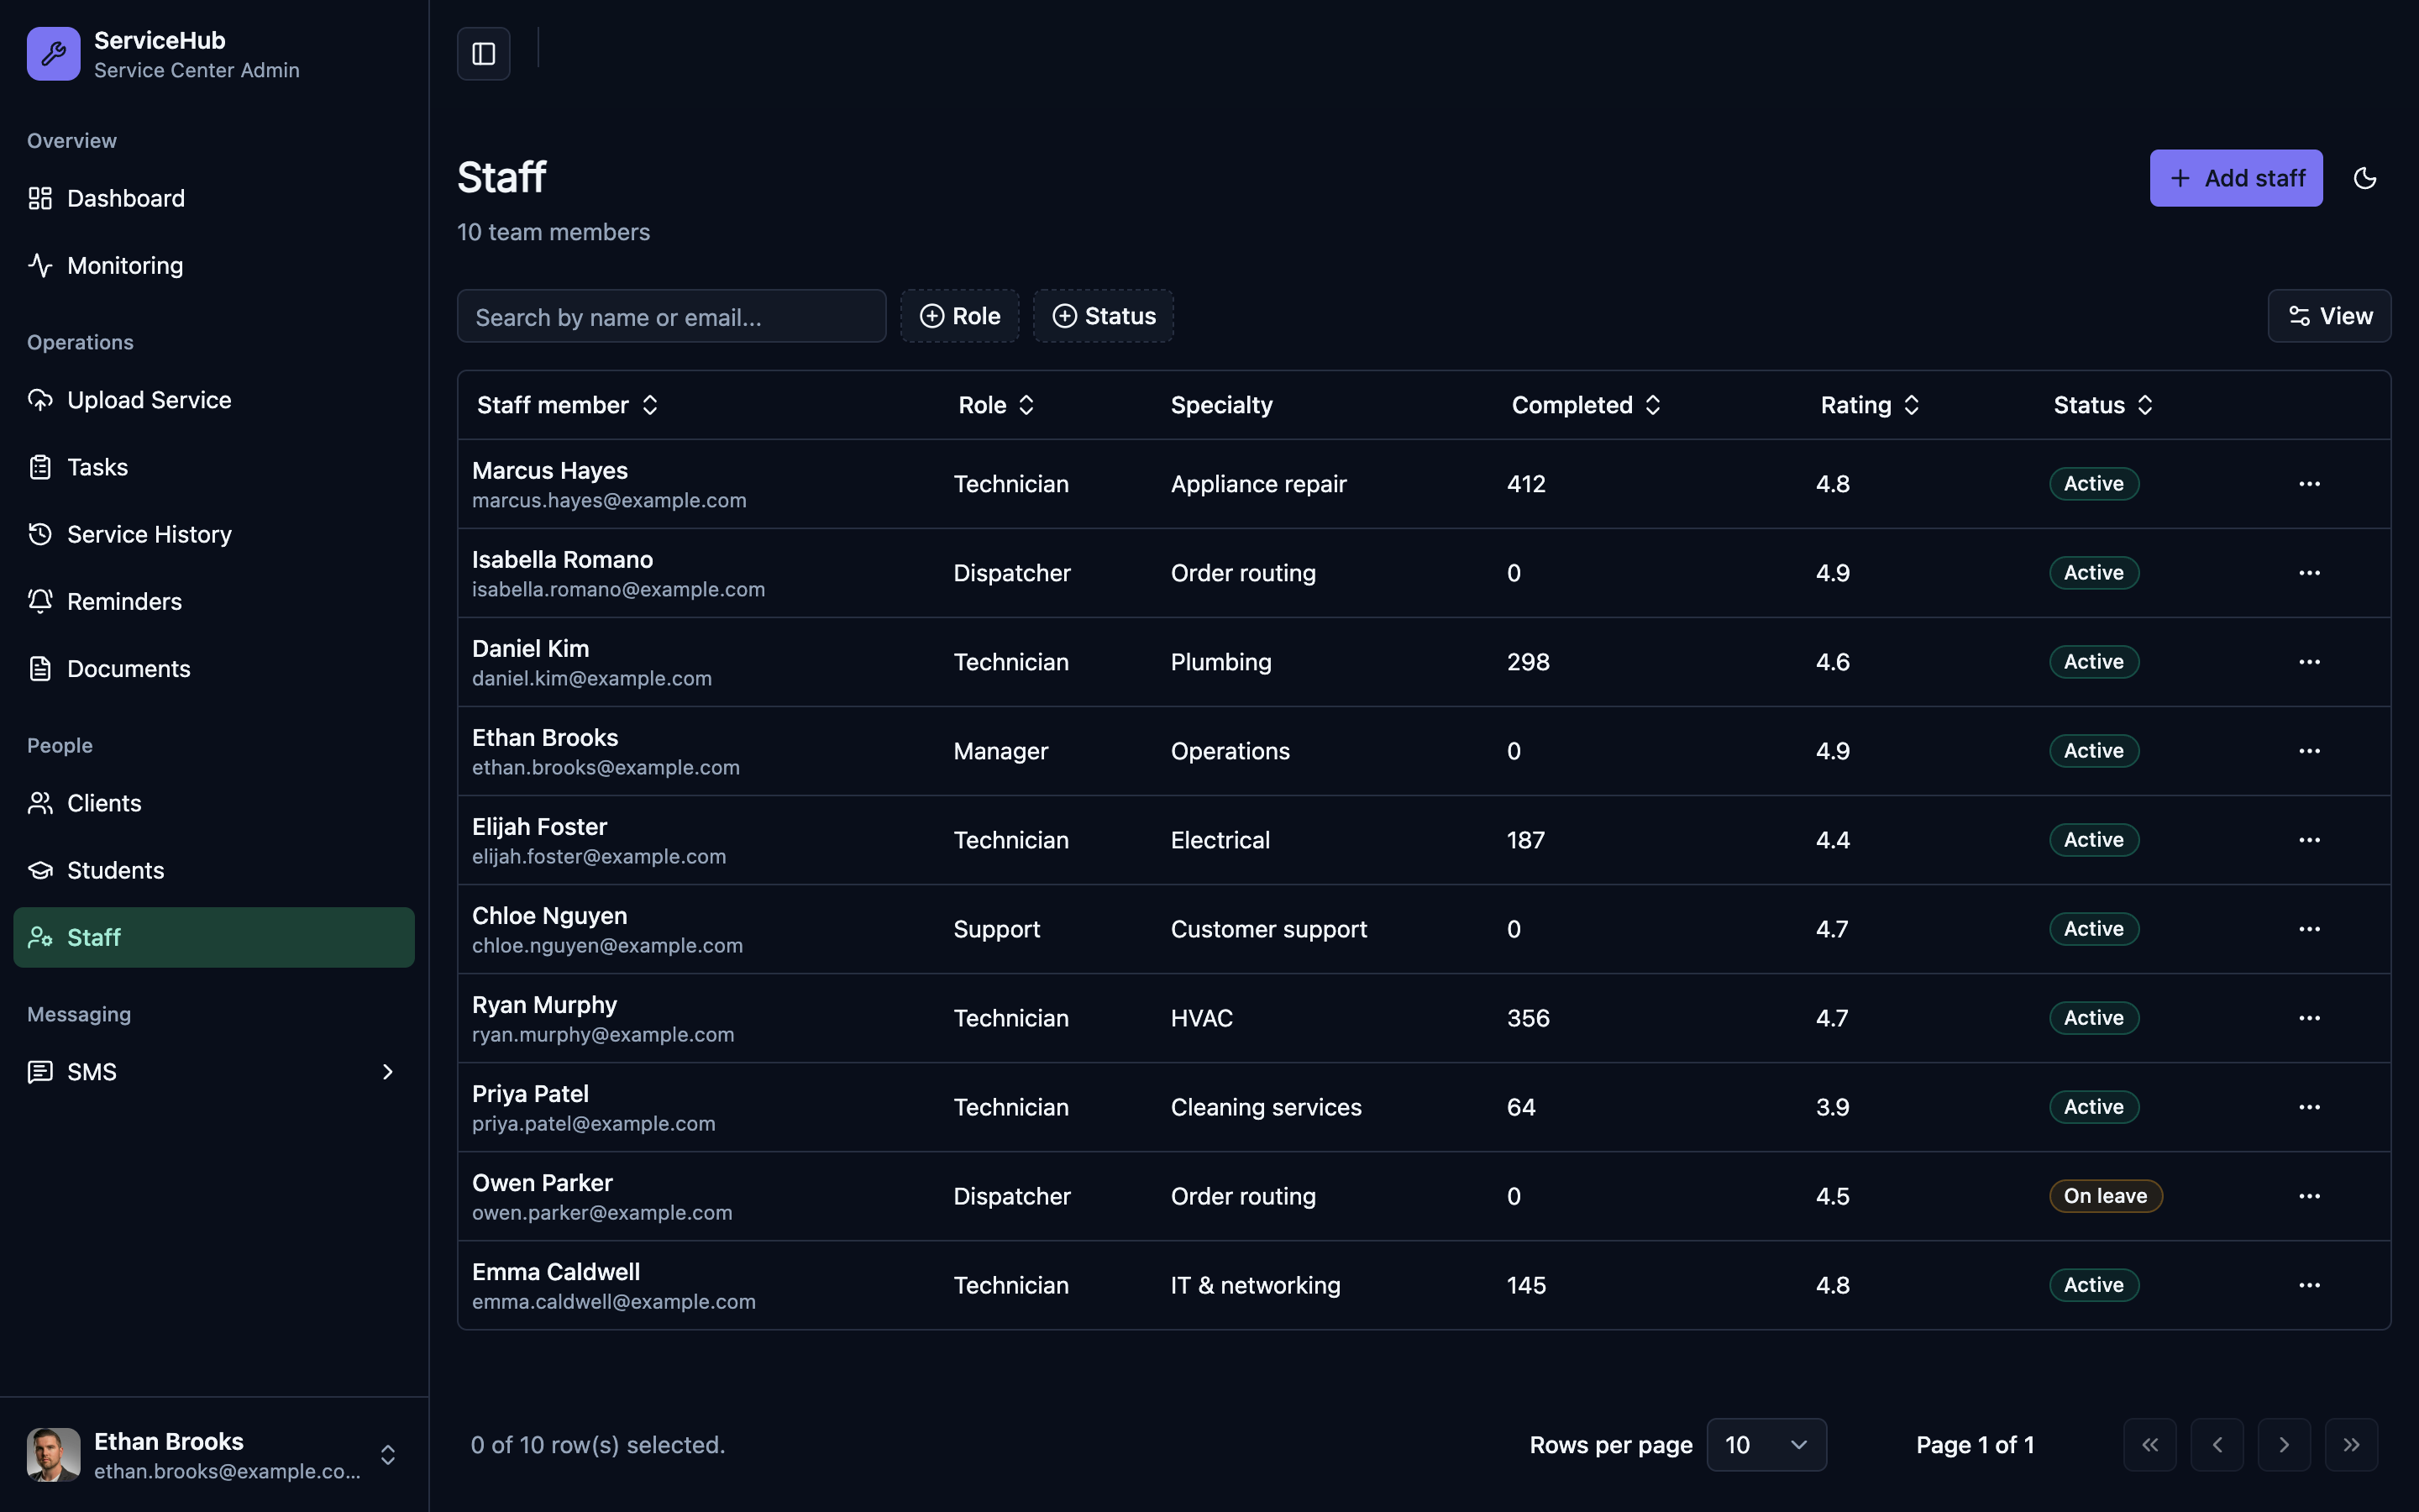Toggle the sidebar panel icon
This screenshot has height=1512, width=2419.
484,53
